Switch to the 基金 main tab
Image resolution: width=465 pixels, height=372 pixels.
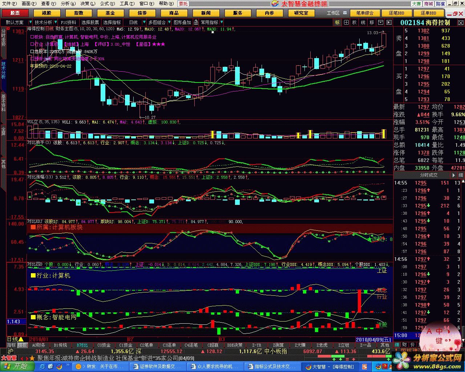coord(110,13)
